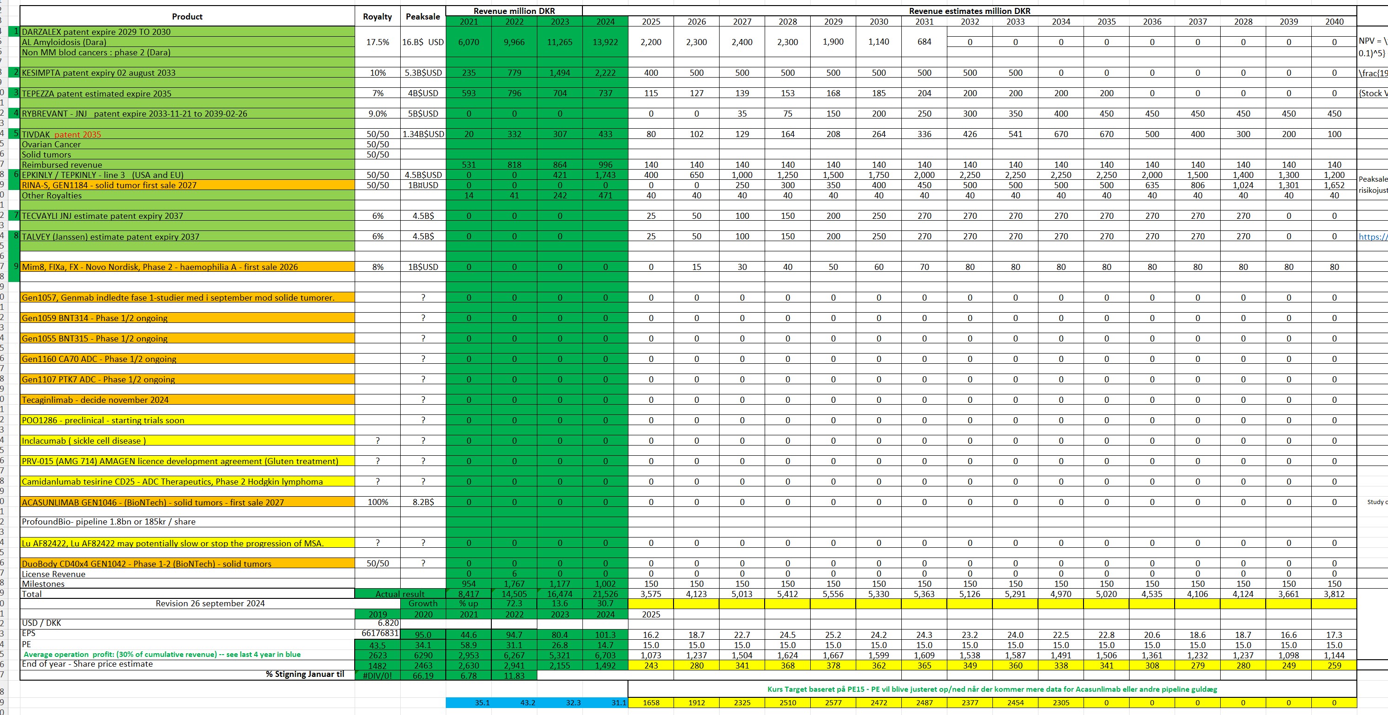Screen dimensions: 1388x715
Task: Select the "Other Royalties" row label
Action: tap(187, 196)
